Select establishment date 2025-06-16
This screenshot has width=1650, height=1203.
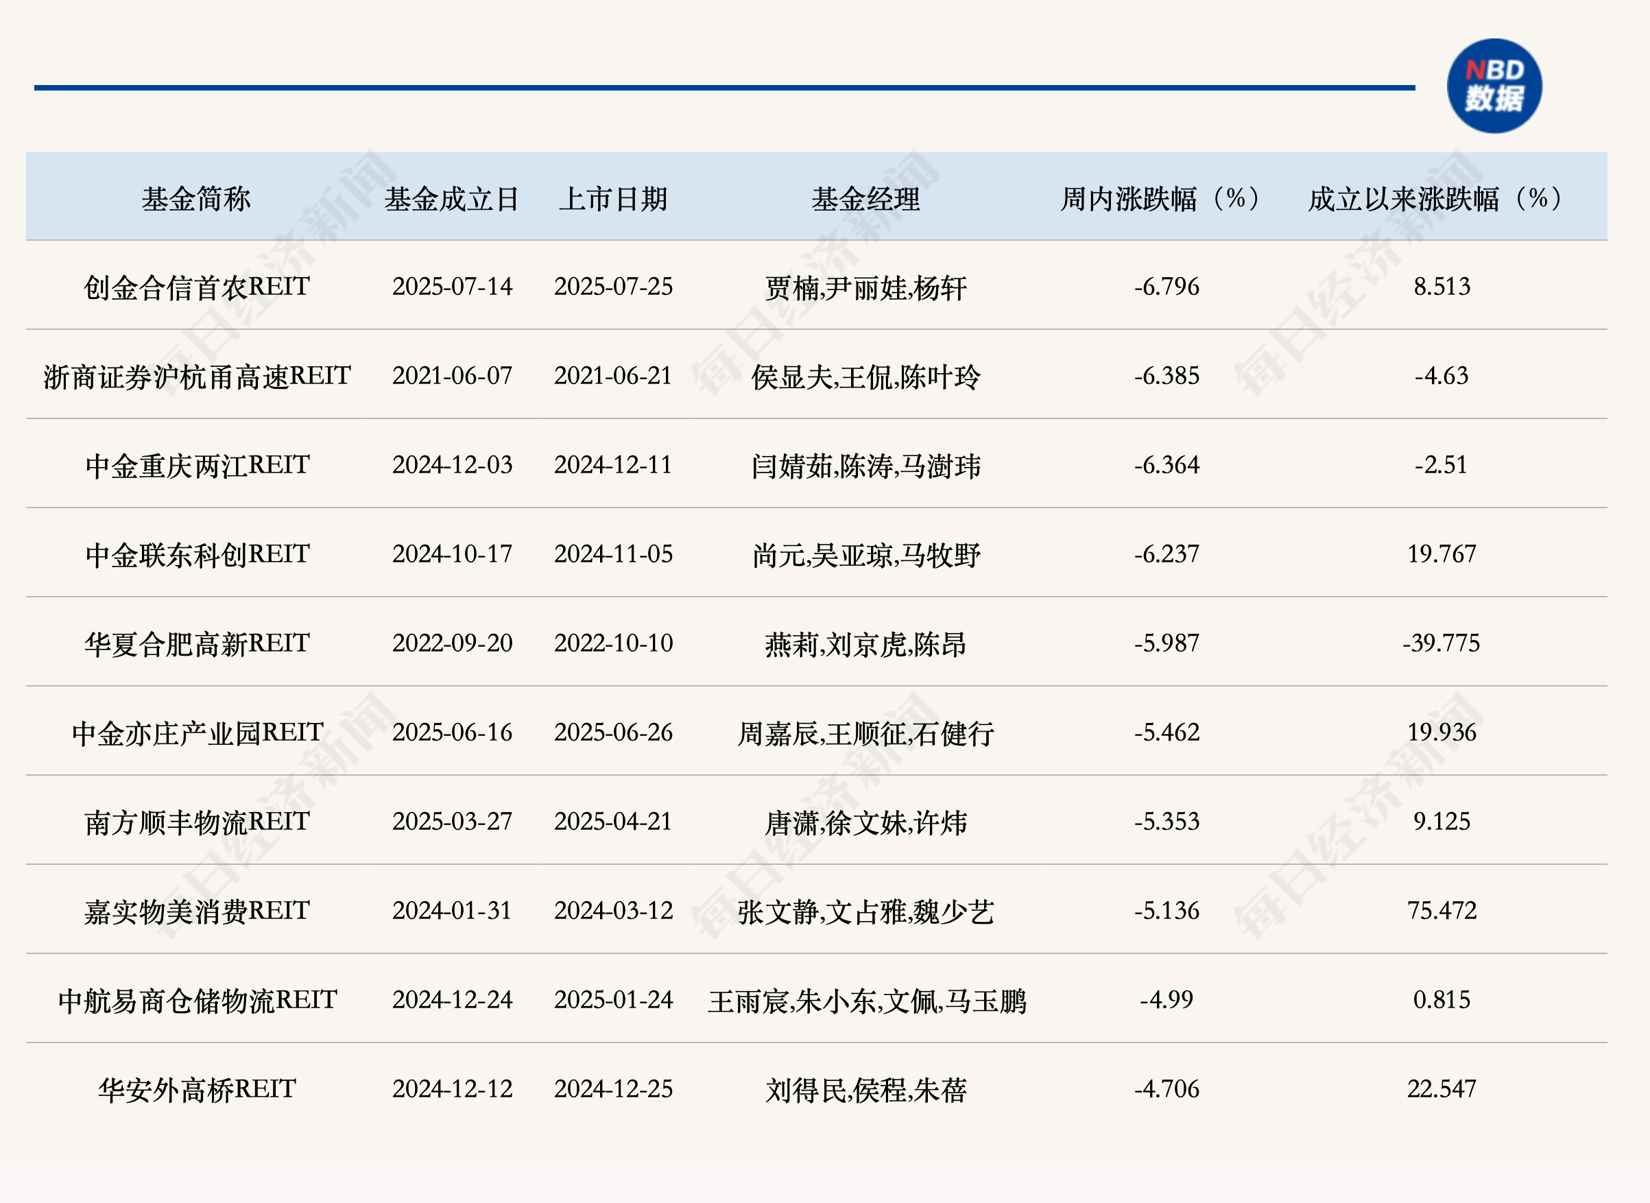coord(452,732)
